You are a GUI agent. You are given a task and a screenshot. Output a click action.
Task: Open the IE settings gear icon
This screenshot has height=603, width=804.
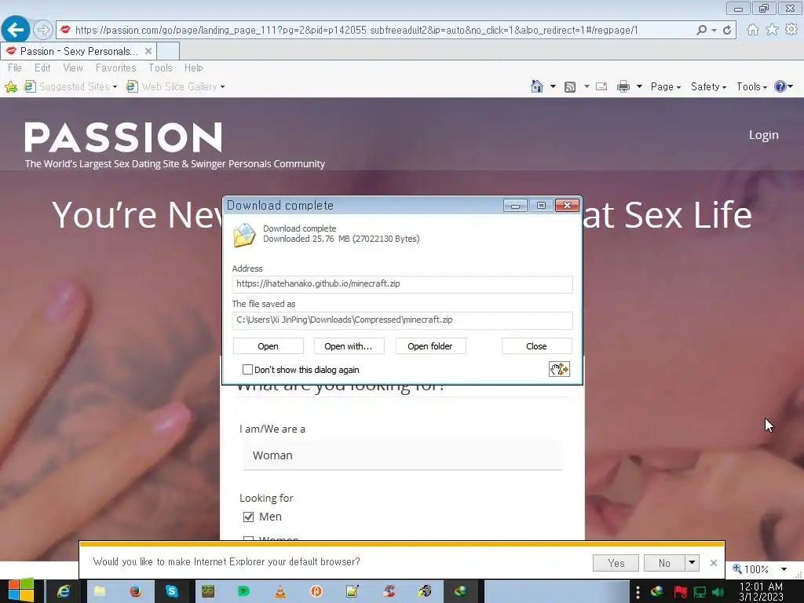(x=791, y=30)
